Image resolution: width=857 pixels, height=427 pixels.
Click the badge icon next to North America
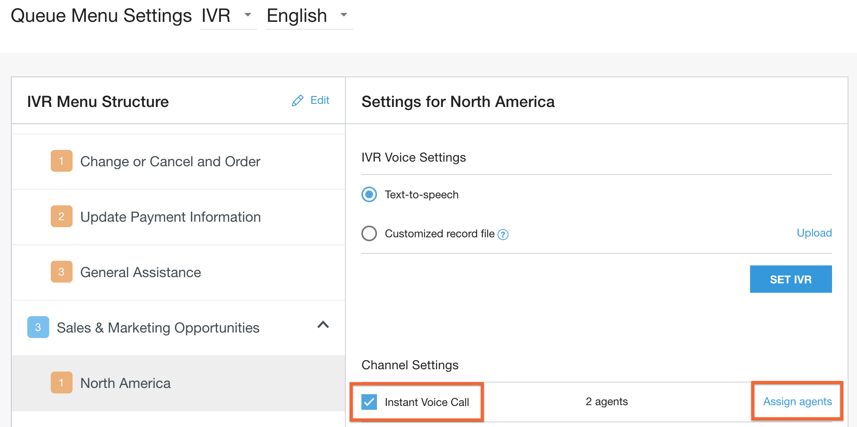[61, 383]
